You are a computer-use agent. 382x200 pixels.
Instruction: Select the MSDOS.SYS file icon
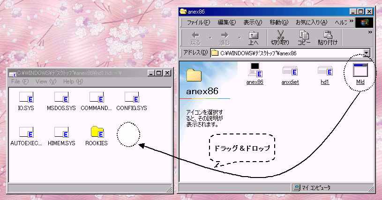coord(61,98)
